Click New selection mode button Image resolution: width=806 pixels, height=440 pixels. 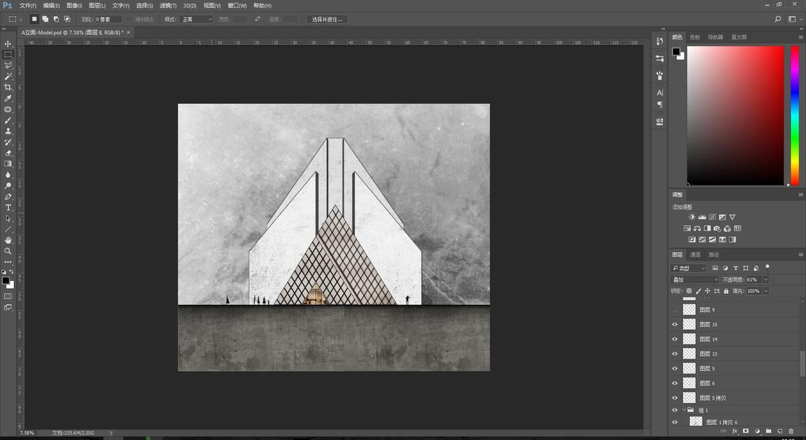(34, 19)
